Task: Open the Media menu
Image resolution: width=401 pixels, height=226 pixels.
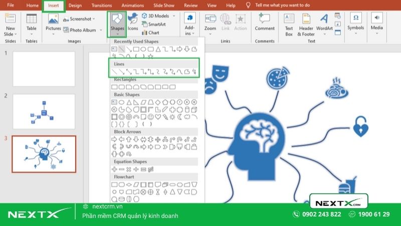Action: [x=377, y=24]
